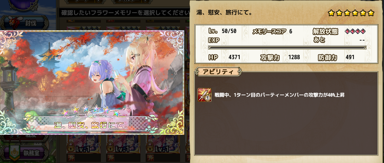Click the アビリティ section header
The image size is (384, 163).
pyautogui.click(x=218, y=72)
